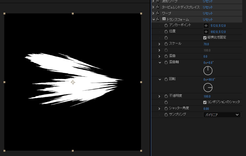Toggle the コンポジションのシャッター checkbox
Screen dimensions: 246x156
[205, 102]
